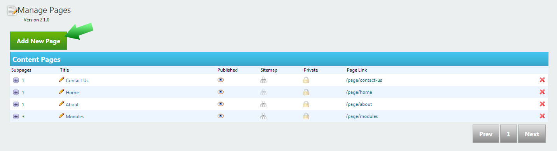Expand subpages of Contact Us row
This screenshot has height=151, width=557.
[16, 80]
